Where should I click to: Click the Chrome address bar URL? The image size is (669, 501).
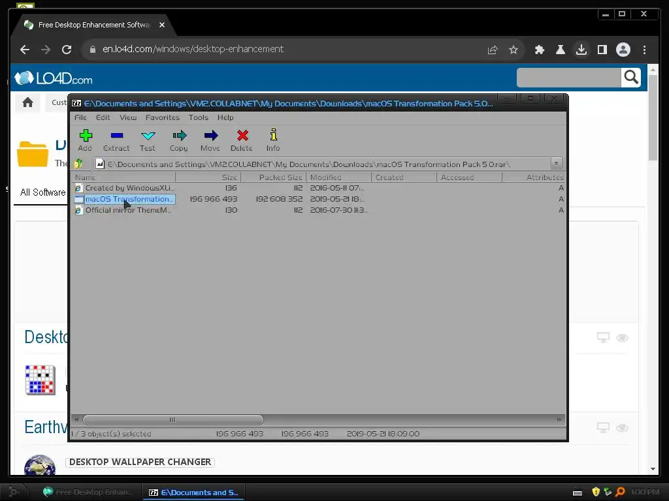coord(193,49)
